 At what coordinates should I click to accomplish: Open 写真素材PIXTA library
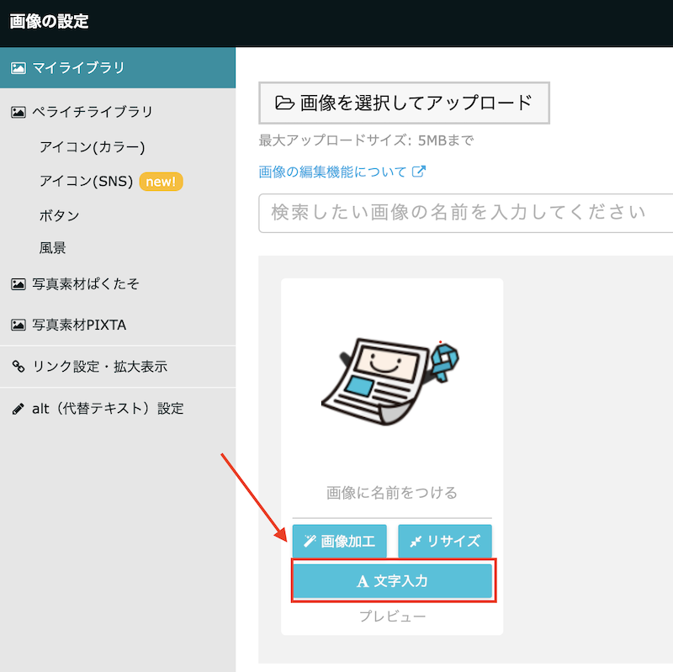pyautogui.click(x=79, y=325)
